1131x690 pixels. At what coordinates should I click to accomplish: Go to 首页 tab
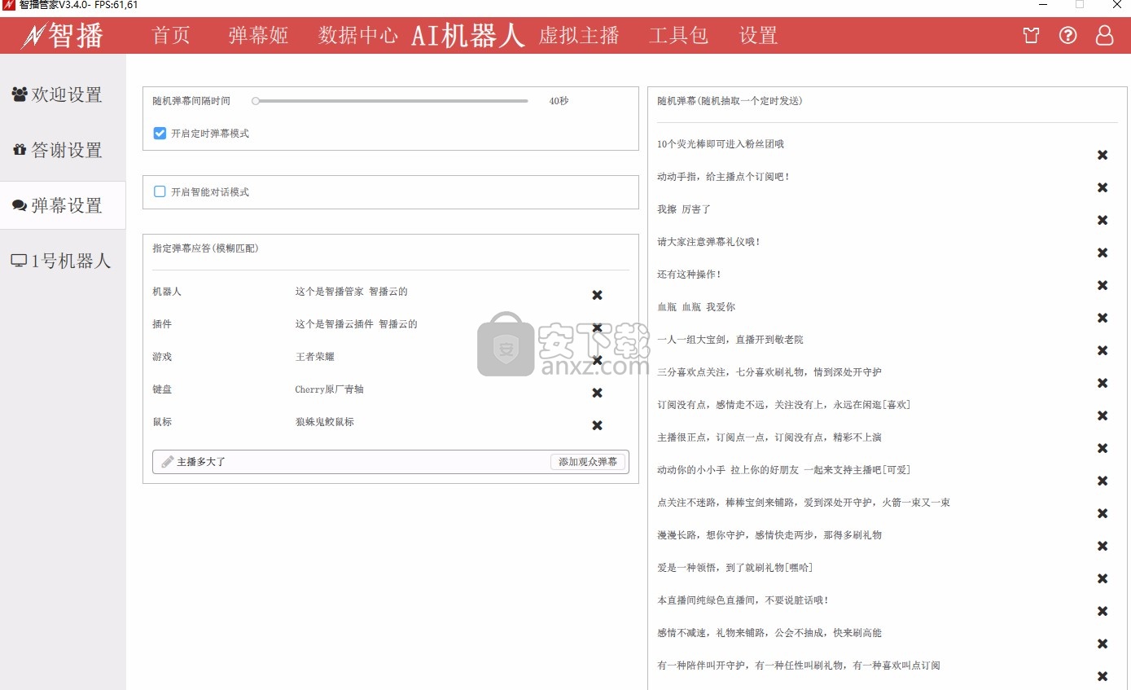pyautogui.click(x=171, y=36)
